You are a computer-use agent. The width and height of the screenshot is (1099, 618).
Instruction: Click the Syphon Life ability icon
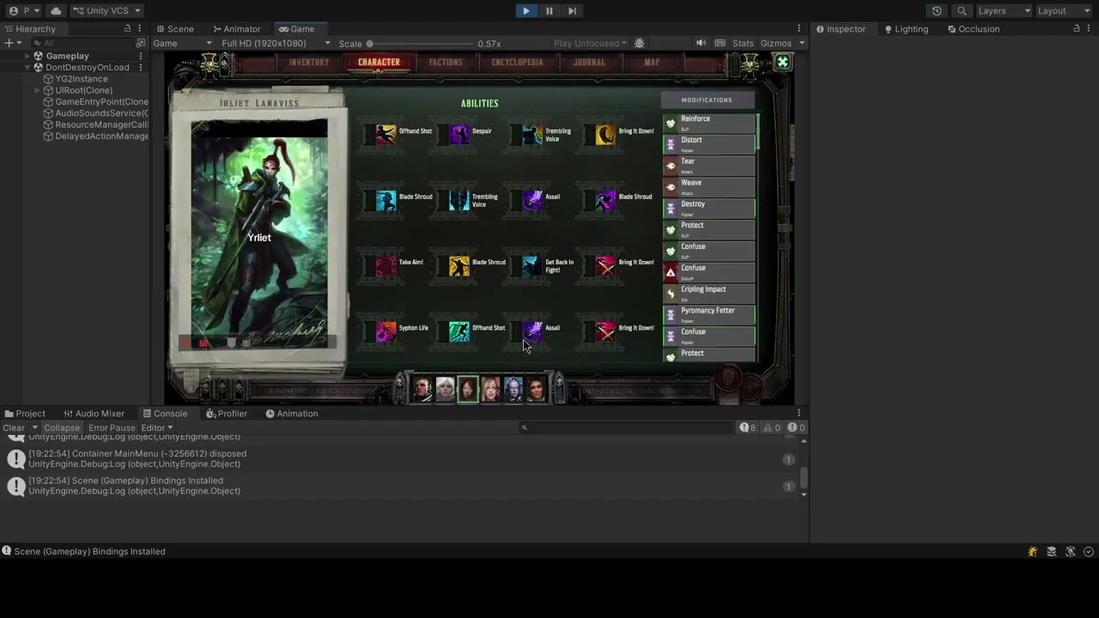[386, 331]
